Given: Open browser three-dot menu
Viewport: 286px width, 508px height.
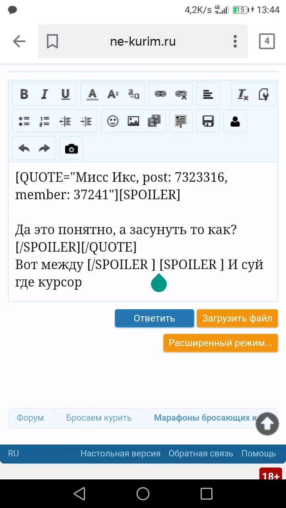Looking at the screenshot, I should pyautogui.click(x=235, y=41).
